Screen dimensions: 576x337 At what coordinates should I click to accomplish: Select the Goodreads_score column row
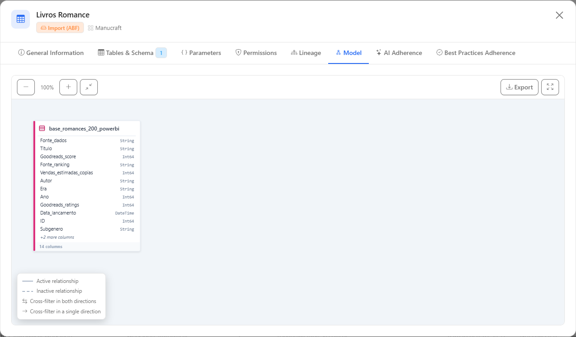coord(87,156)
